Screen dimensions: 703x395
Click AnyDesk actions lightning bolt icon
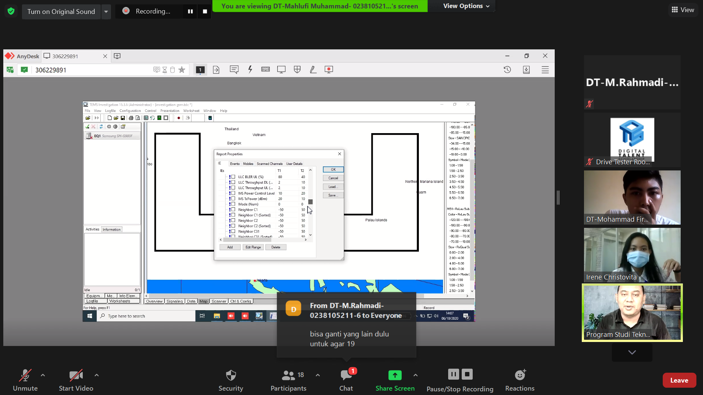pyautogui.click(x=250, y=69)
